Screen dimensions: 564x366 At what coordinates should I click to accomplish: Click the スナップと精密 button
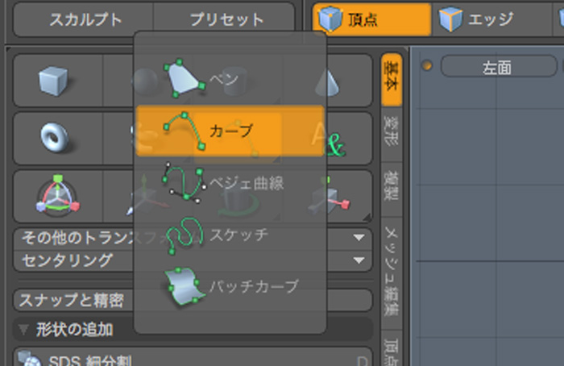73,301
